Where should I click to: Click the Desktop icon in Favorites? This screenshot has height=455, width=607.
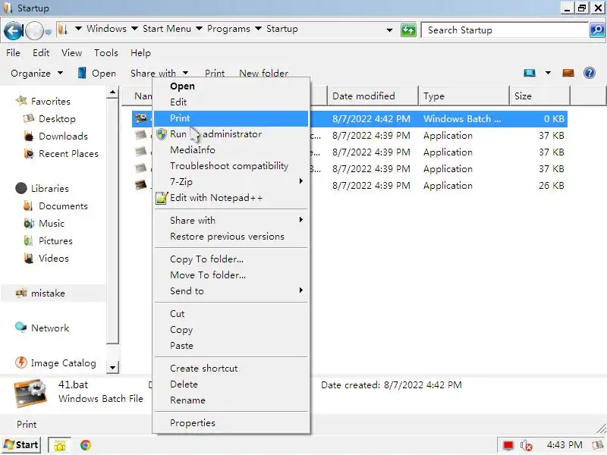coord(29,118)
